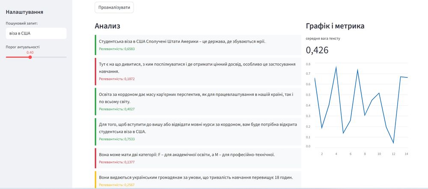Click the right end of the threshold slider track
Screen dimensions: 428x189
click(x=66, y=57)
